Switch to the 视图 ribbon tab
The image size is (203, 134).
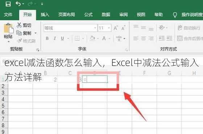pyautogui.click(x=141, y=14)
